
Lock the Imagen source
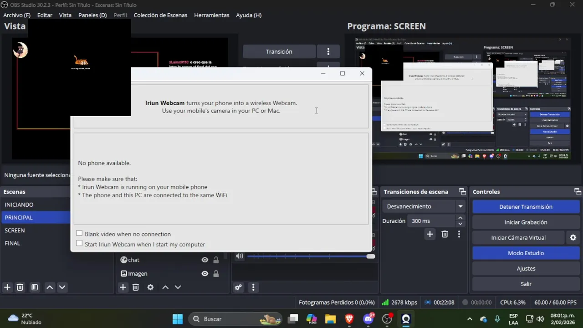click(x=216, y=274)
